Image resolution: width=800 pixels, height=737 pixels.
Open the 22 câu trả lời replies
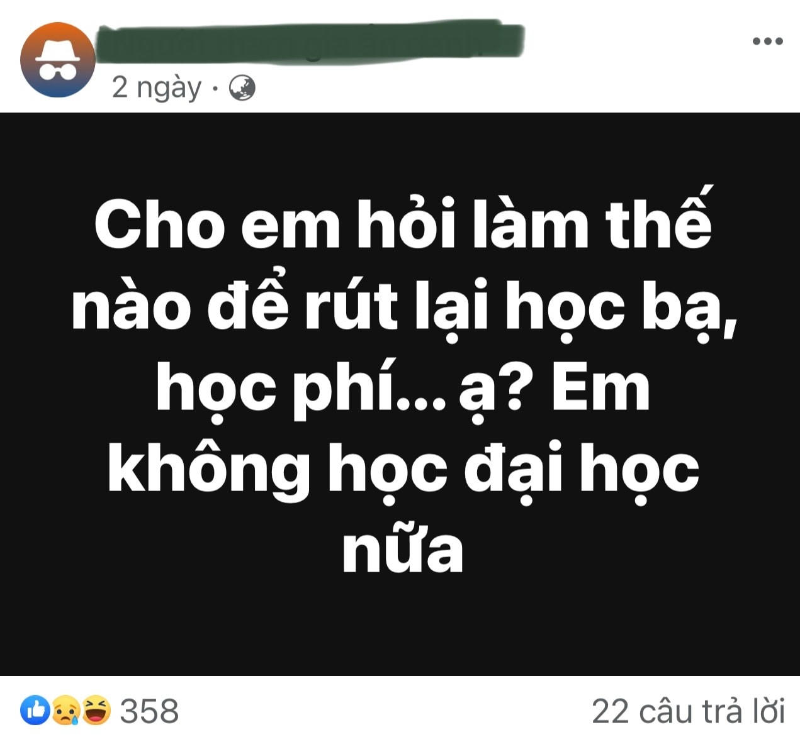689,711
